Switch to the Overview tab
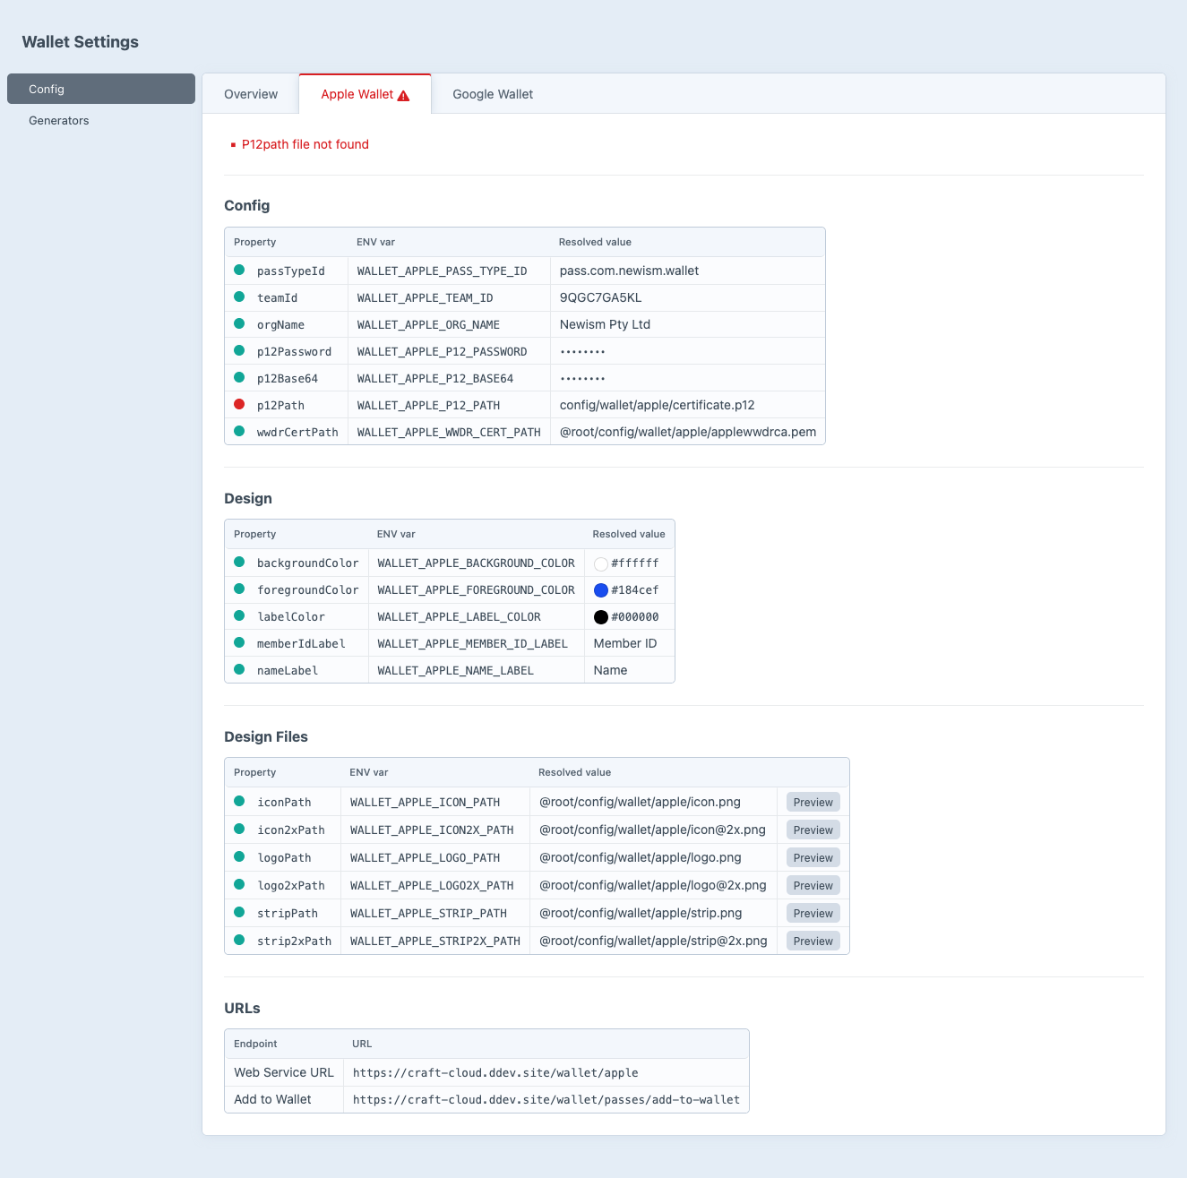This screenshot has height=1178, width=1187. [x=251, y=94]
